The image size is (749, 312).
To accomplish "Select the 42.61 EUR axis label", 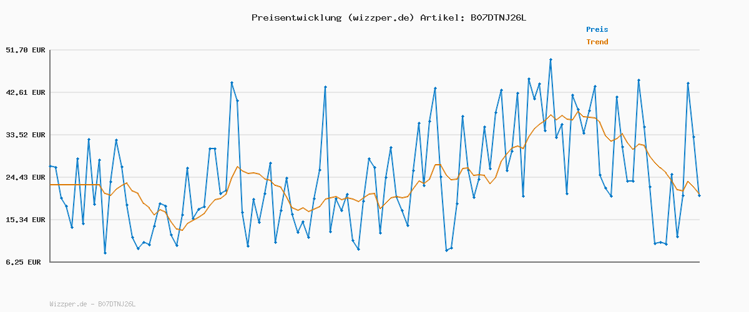I will 26,92.
